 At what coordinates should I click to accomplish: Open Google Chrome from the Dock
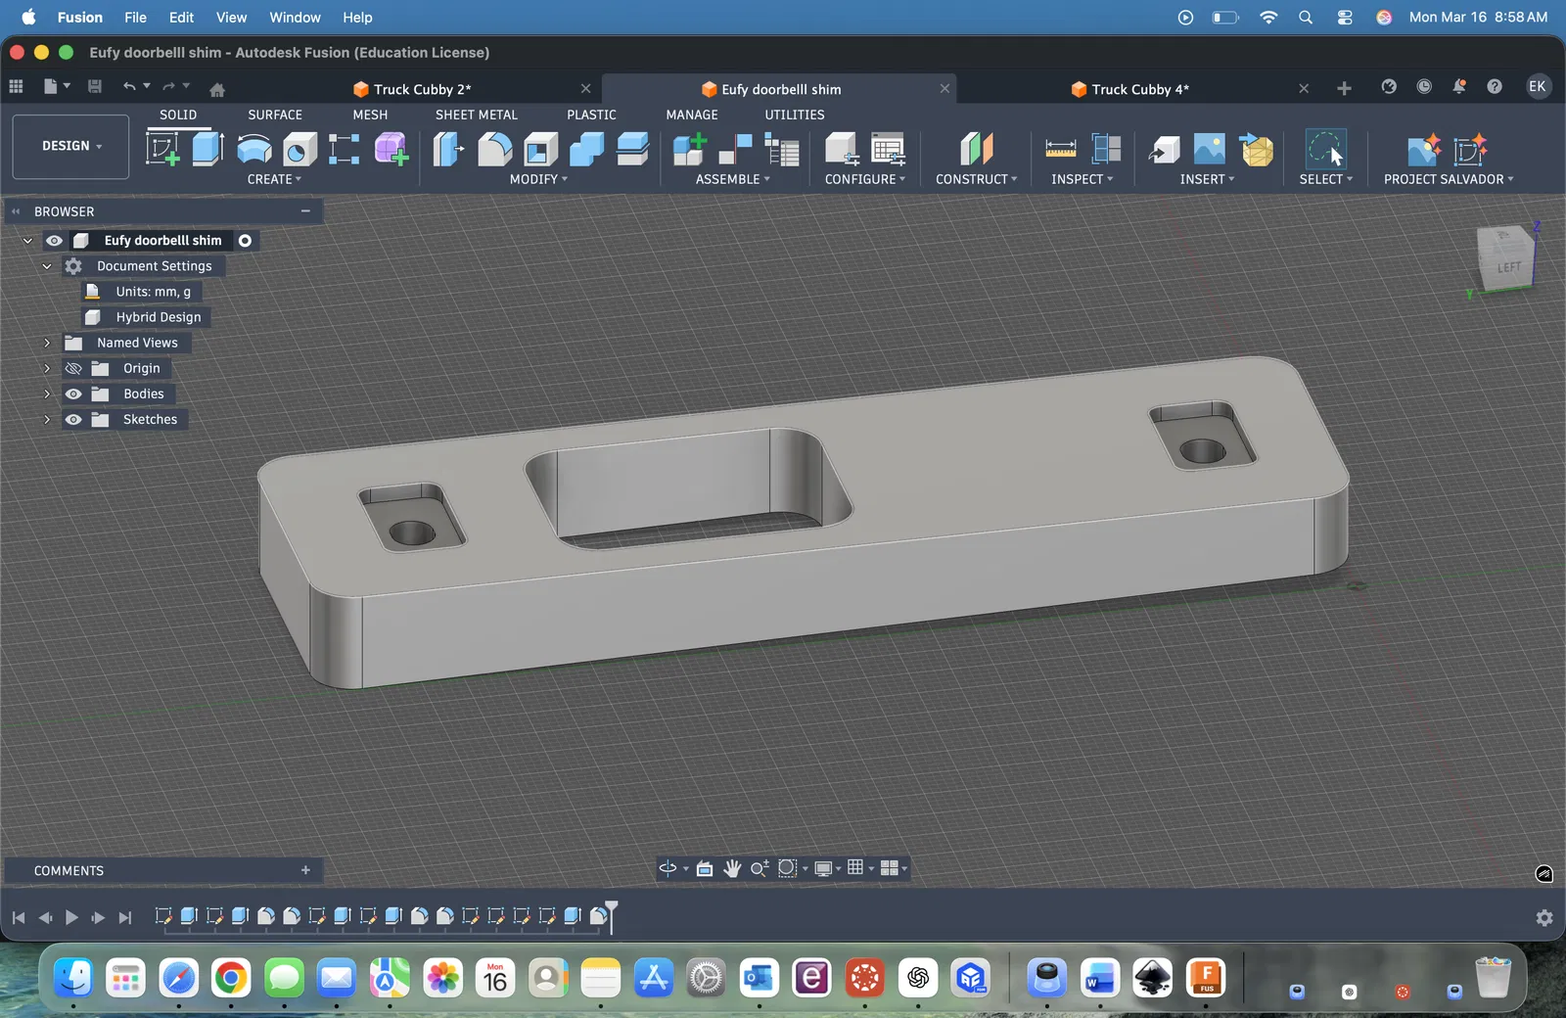coord(231,978)
